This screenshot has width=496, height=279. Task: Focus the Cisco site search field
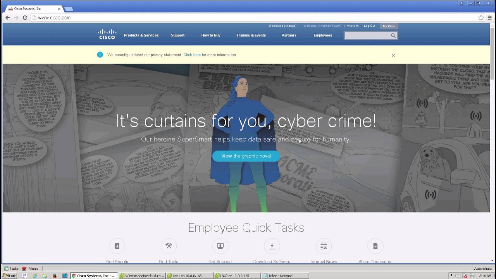pyautogui.click(x=367, y=36)
